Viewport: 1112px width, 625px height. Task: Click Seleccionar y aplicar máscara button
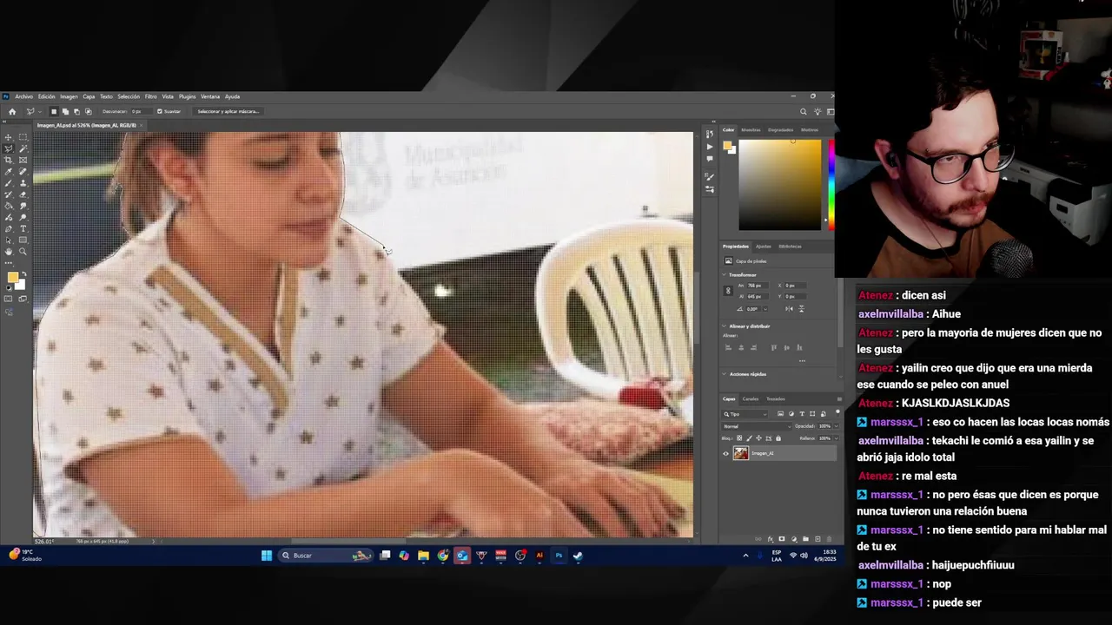[x=228, y=111]
